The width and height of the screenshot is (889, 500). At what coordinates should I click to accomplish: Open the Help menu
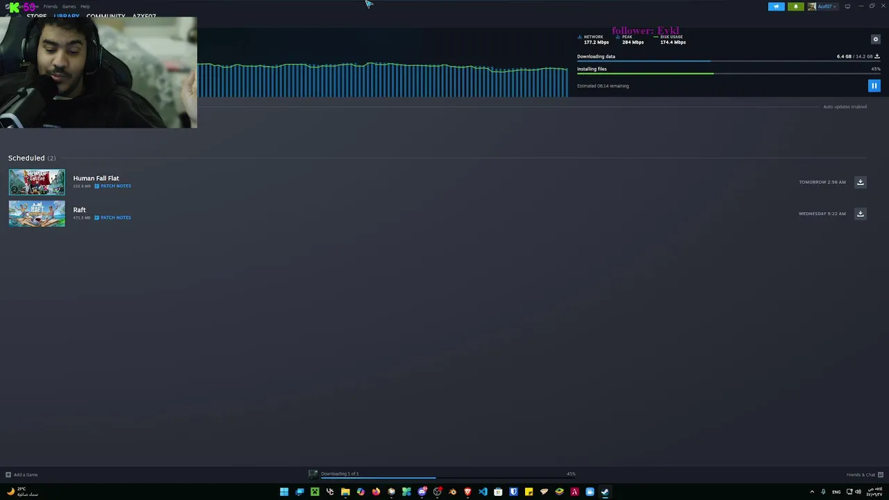(85, 6)
